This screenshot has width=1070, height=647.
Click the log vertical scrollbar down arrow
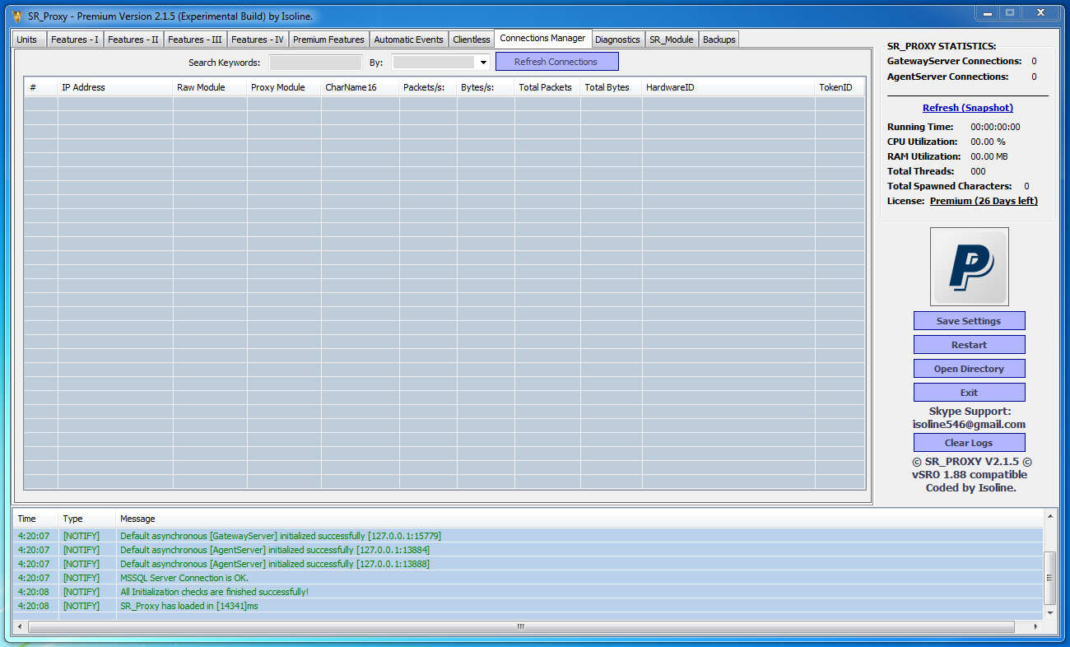[x=1050, y=612]
